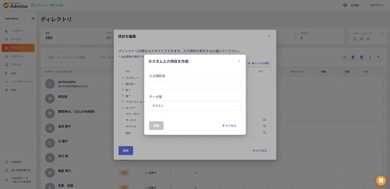Image resolution: width=390 pixels, height=189 pixels.
Task: Select the stat card showing 6
Action: [x=319, y=36]
